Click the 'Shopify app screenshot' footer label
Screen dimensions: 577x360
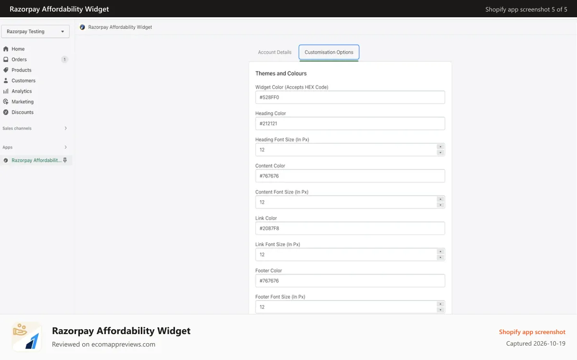[x=532, y=332]
